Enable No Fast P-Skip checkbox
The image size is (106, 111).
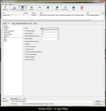click(25, 49)
